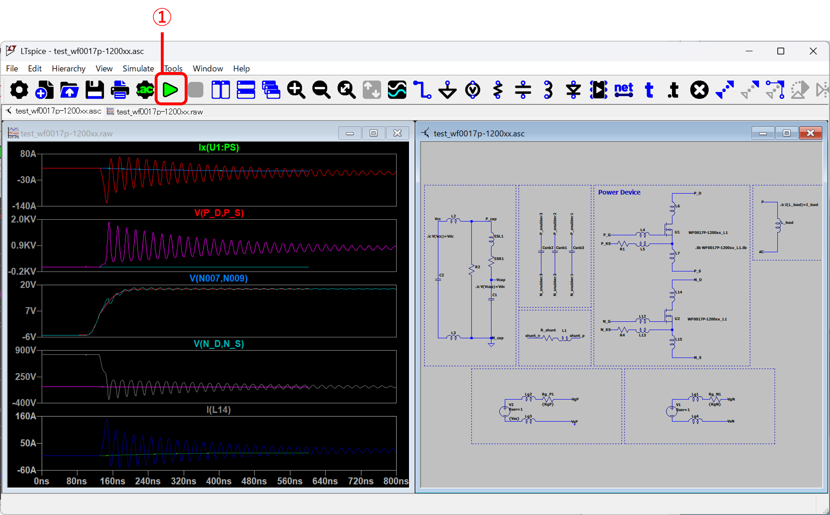Click the Save file toolbar icon
The height and width of the screenshot is (515, 830).
[x=95, y=90]
